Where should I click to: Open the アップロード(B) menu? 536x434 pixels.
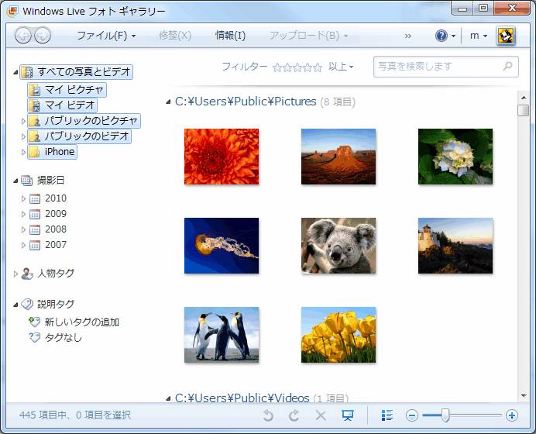(x=308, y=36)
